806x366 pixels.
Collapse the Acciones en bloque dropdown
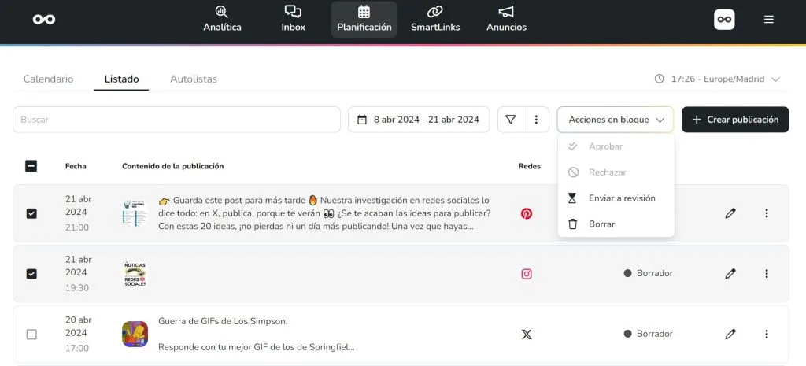click(x=616, y=120)
